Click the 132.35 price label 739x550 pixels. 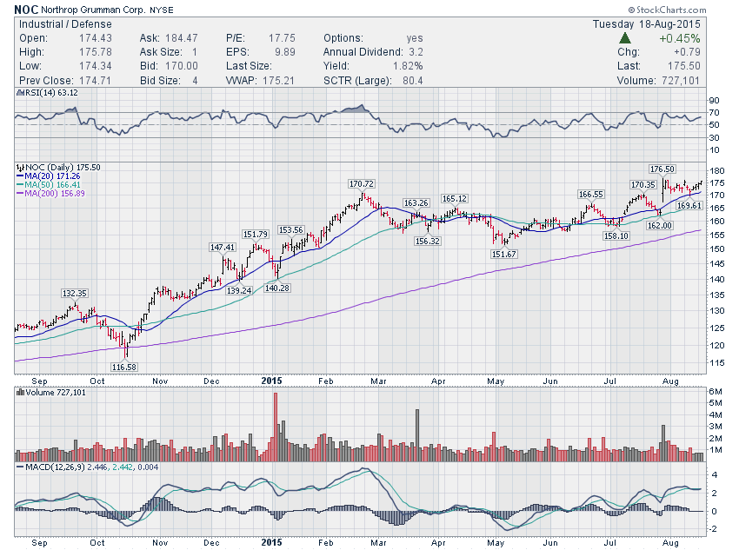point(75,294)
